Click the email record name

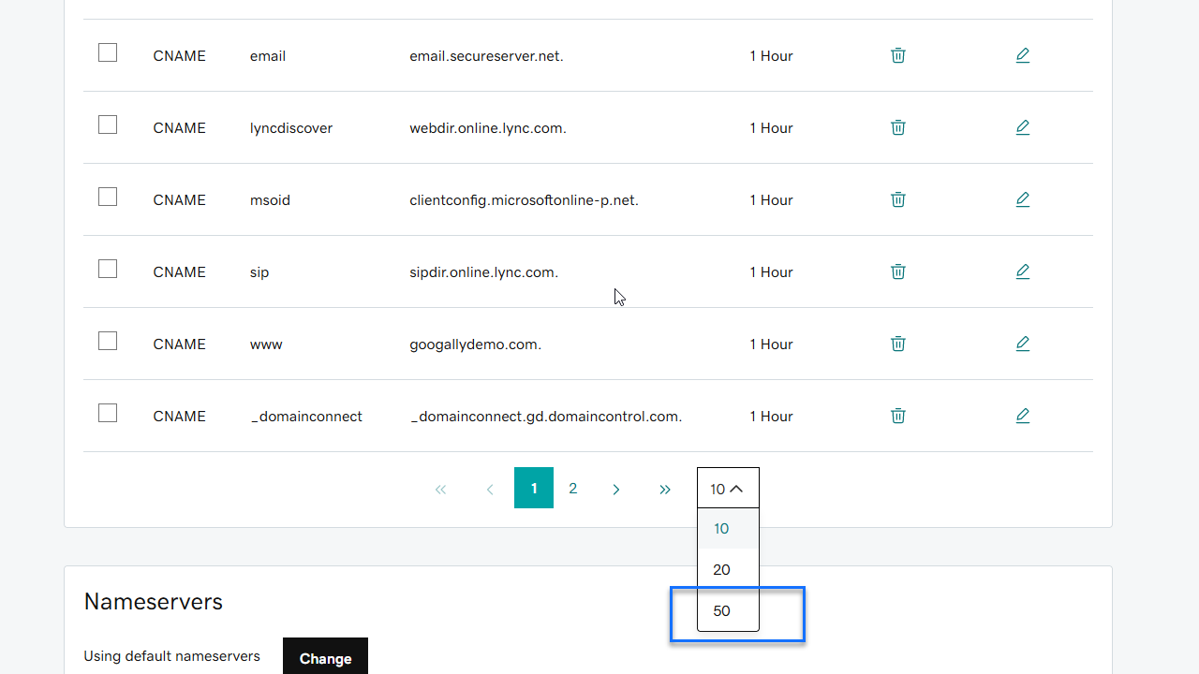(268, 56)
